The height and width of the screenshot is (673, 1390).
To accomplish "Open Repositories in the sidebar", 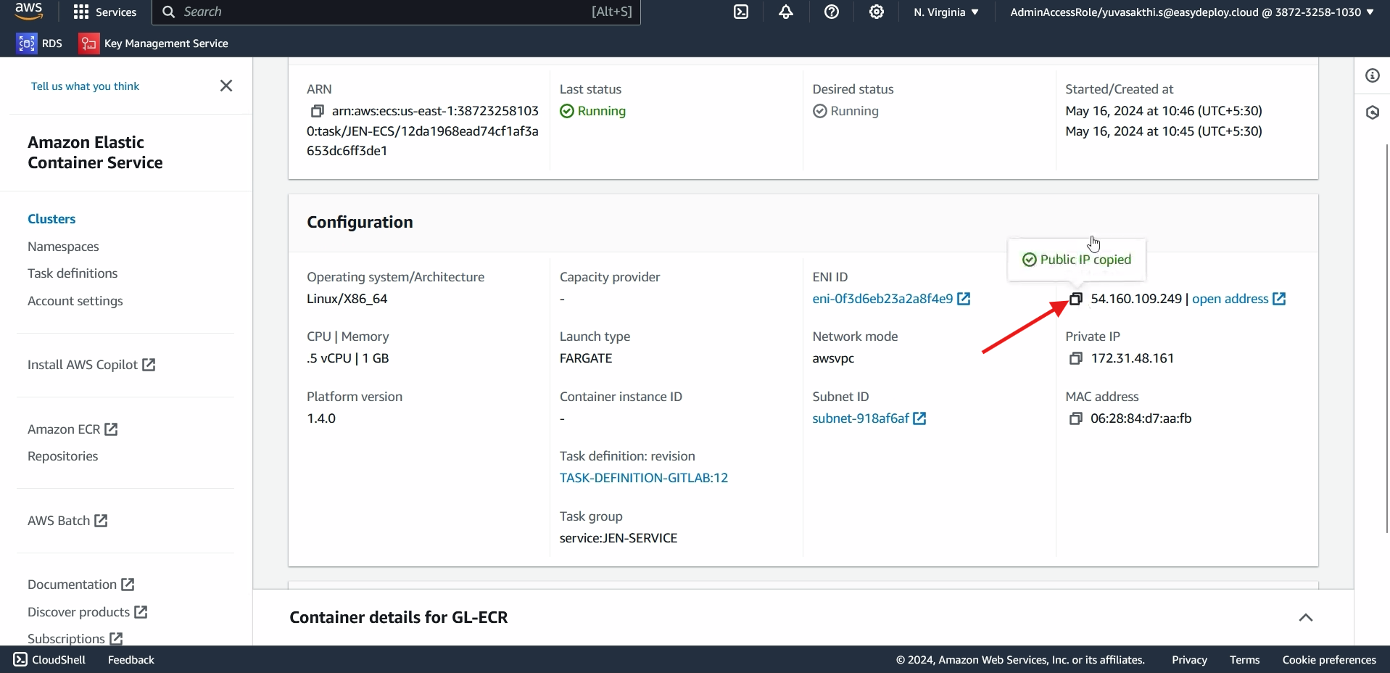I will pos(62,456).
